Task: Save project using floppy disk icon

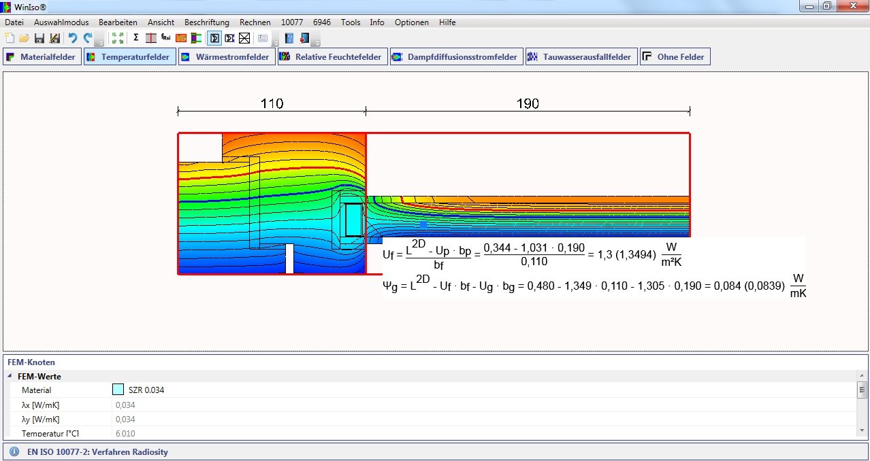Action: tap(39, 38)
